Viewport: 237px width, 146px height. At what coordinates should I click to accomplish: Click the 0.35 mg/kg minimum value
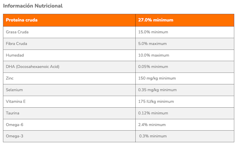[x=157, y=90]
